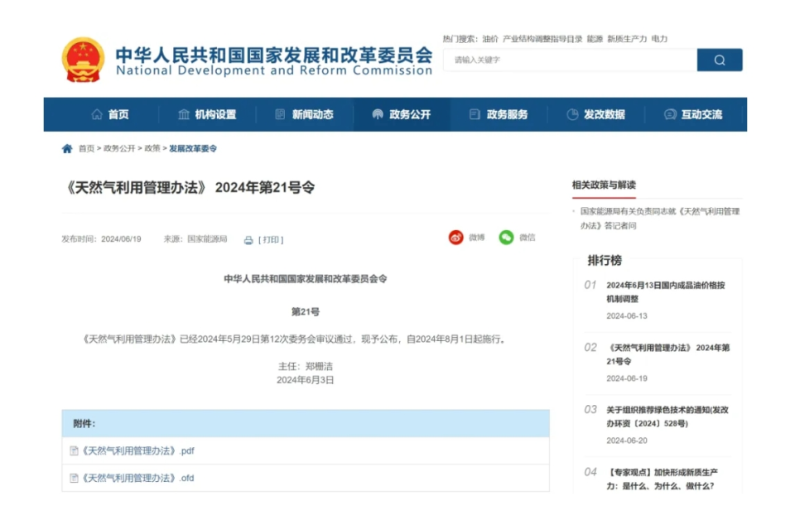Click the house icon in 首页 menu
The height and width of the screenshot is (520, 795).
tap(97, 114)
